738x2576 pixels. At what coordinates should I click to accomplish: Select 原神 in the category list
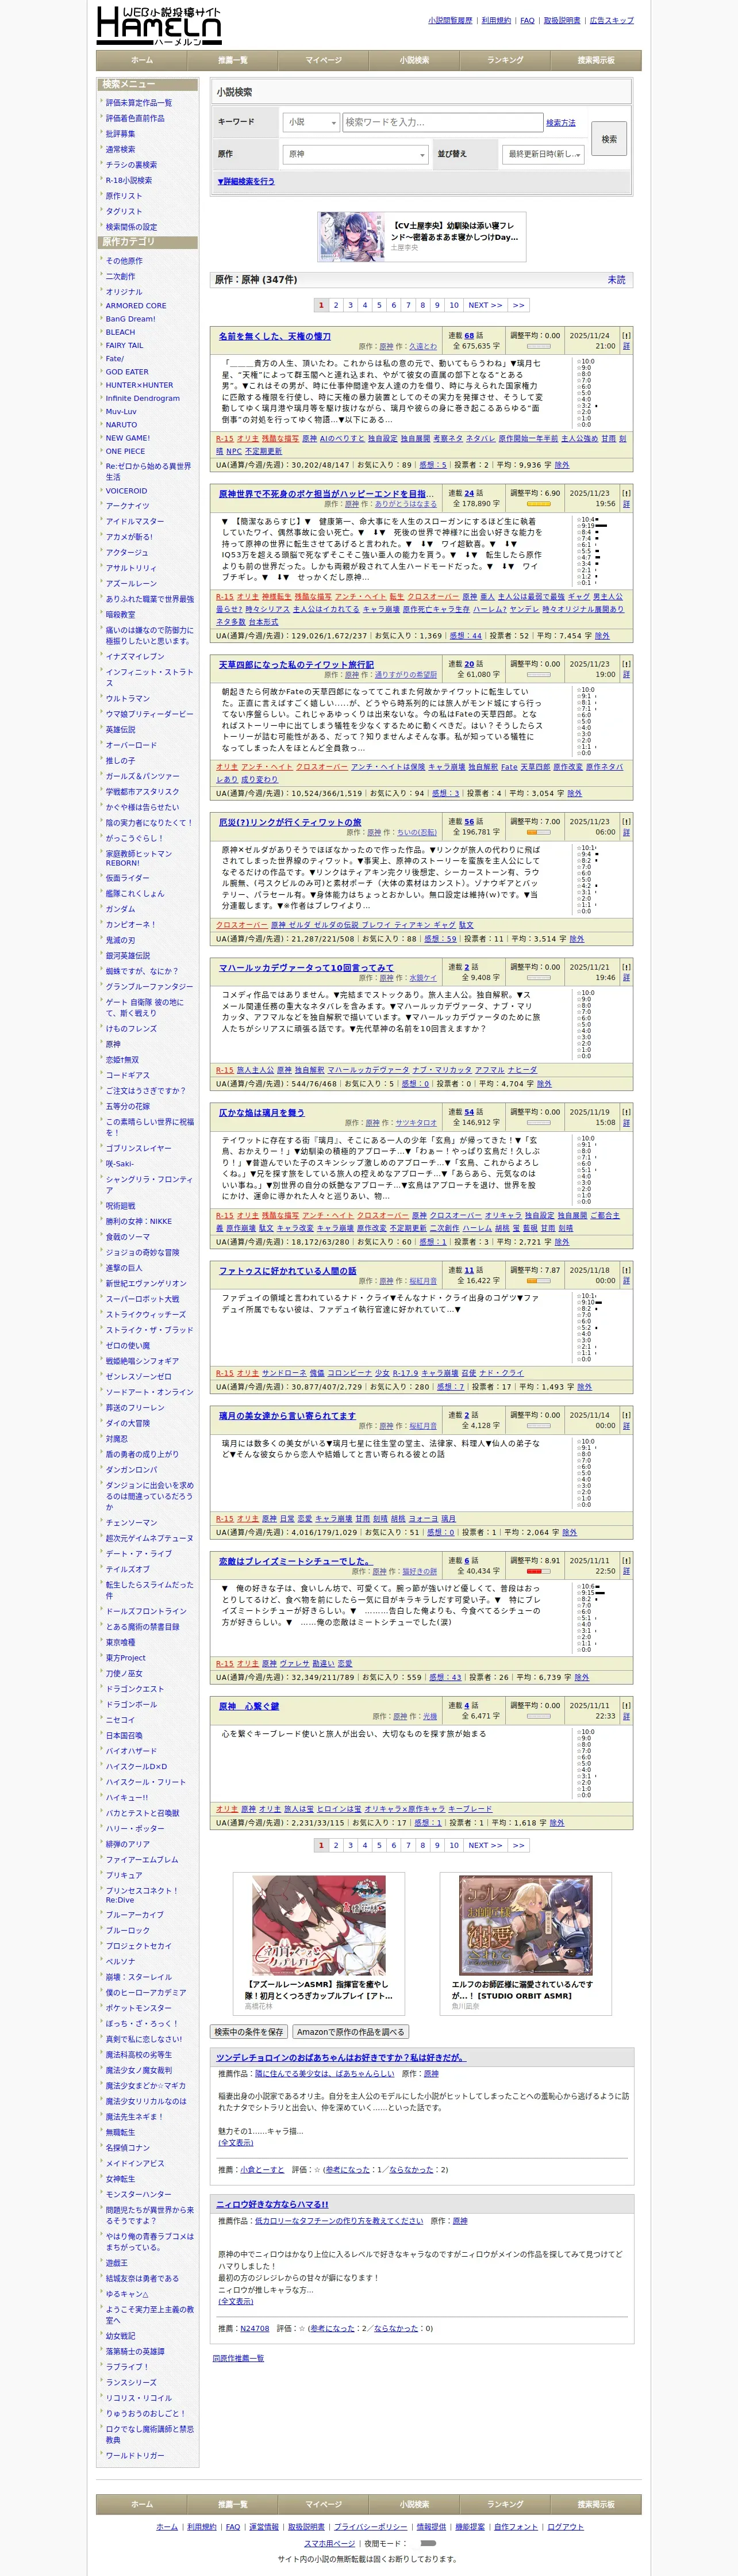pos(113,1044)
